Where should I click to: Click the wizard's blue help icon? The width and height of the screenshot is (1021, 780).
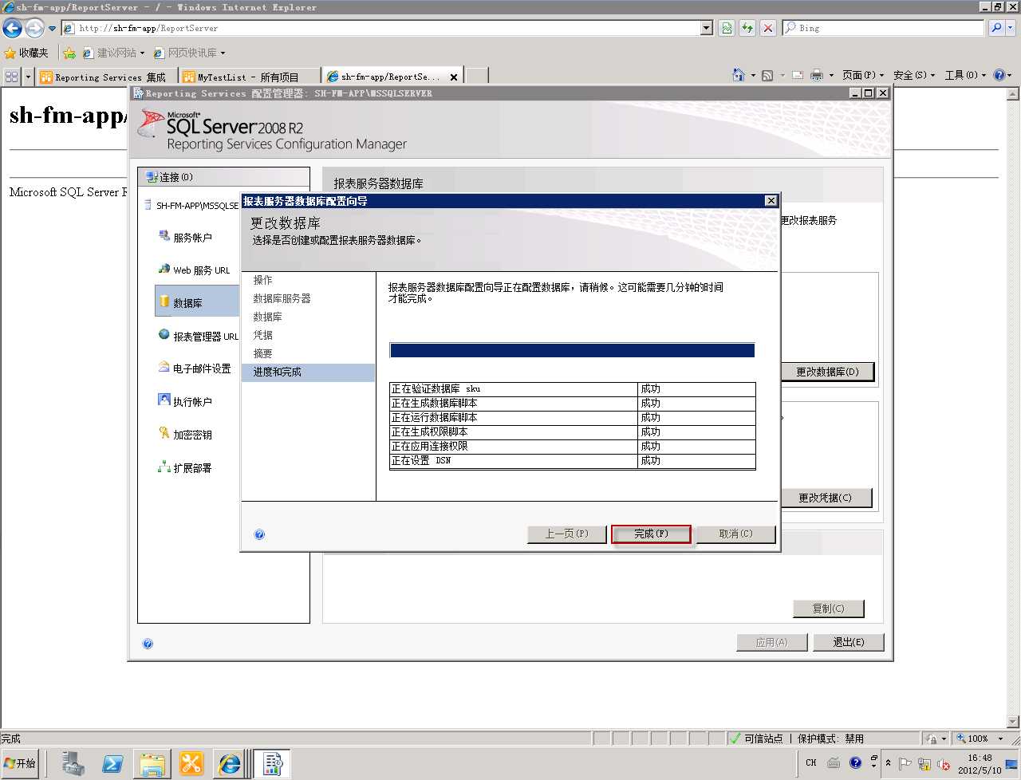point(259,534)
